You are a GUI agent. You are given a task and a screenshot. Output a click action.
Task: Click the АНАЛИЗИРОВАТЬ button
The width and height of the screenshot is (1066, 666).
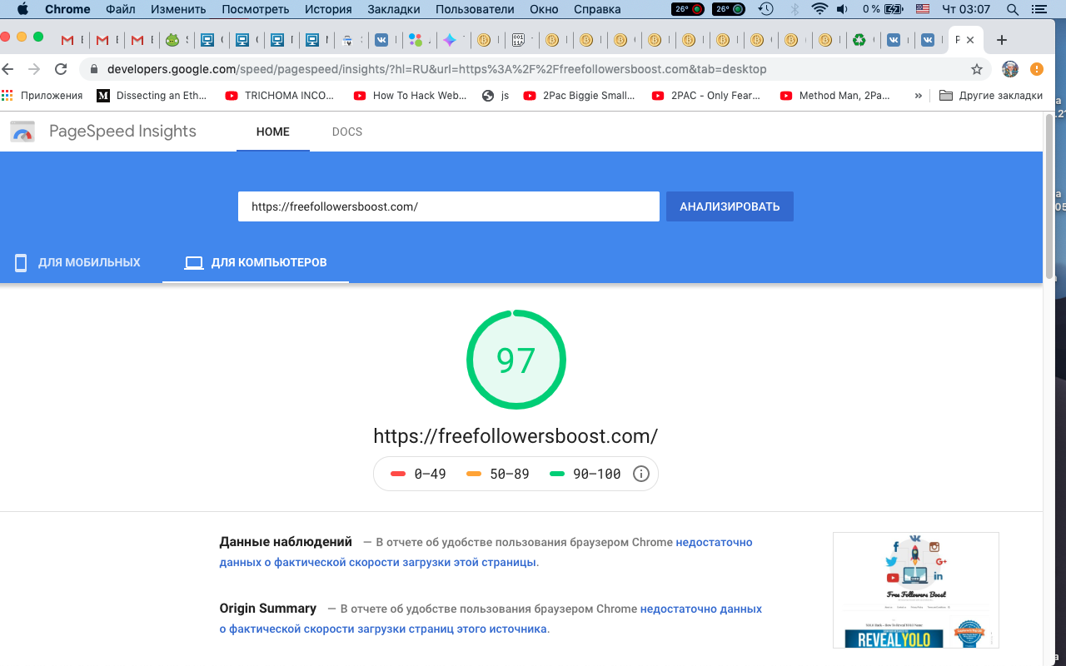point(730,206)
